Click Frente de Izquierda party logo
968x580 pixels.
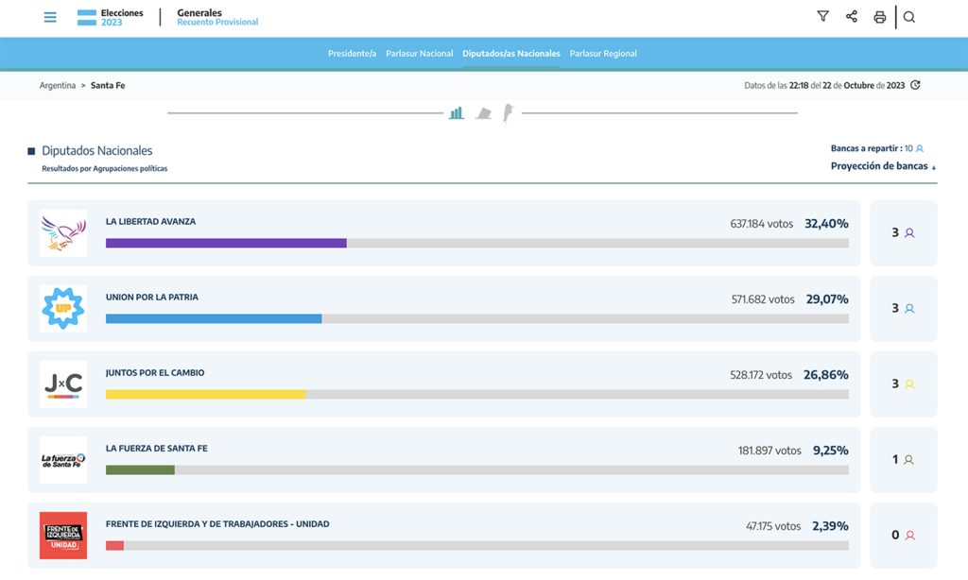tap(63, 536)
